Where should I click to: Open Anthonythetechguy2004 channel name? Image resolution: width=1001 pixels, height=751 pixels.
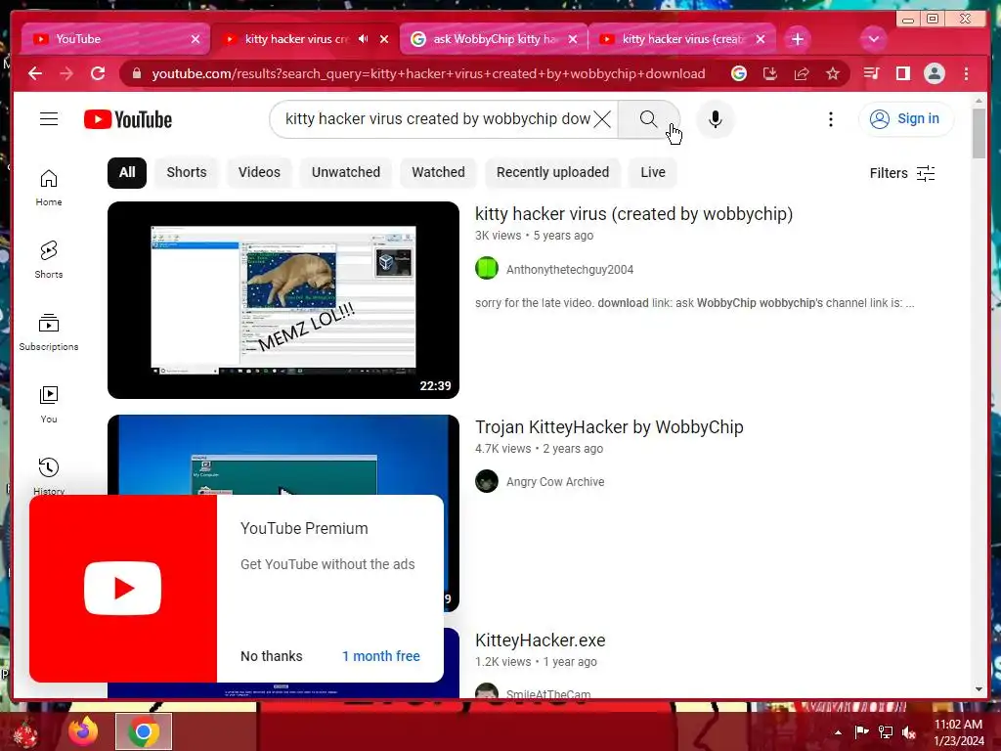[570, 270]
